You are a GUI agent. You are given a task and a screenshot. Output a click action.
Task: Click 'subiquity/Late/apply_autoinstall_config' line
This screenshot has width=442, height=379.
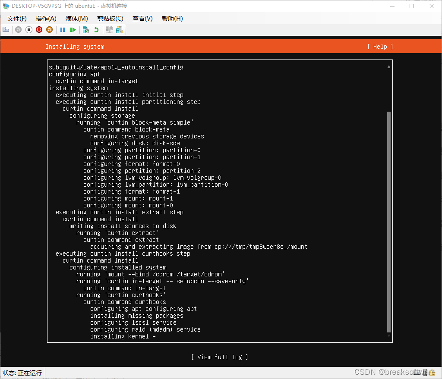116,67
